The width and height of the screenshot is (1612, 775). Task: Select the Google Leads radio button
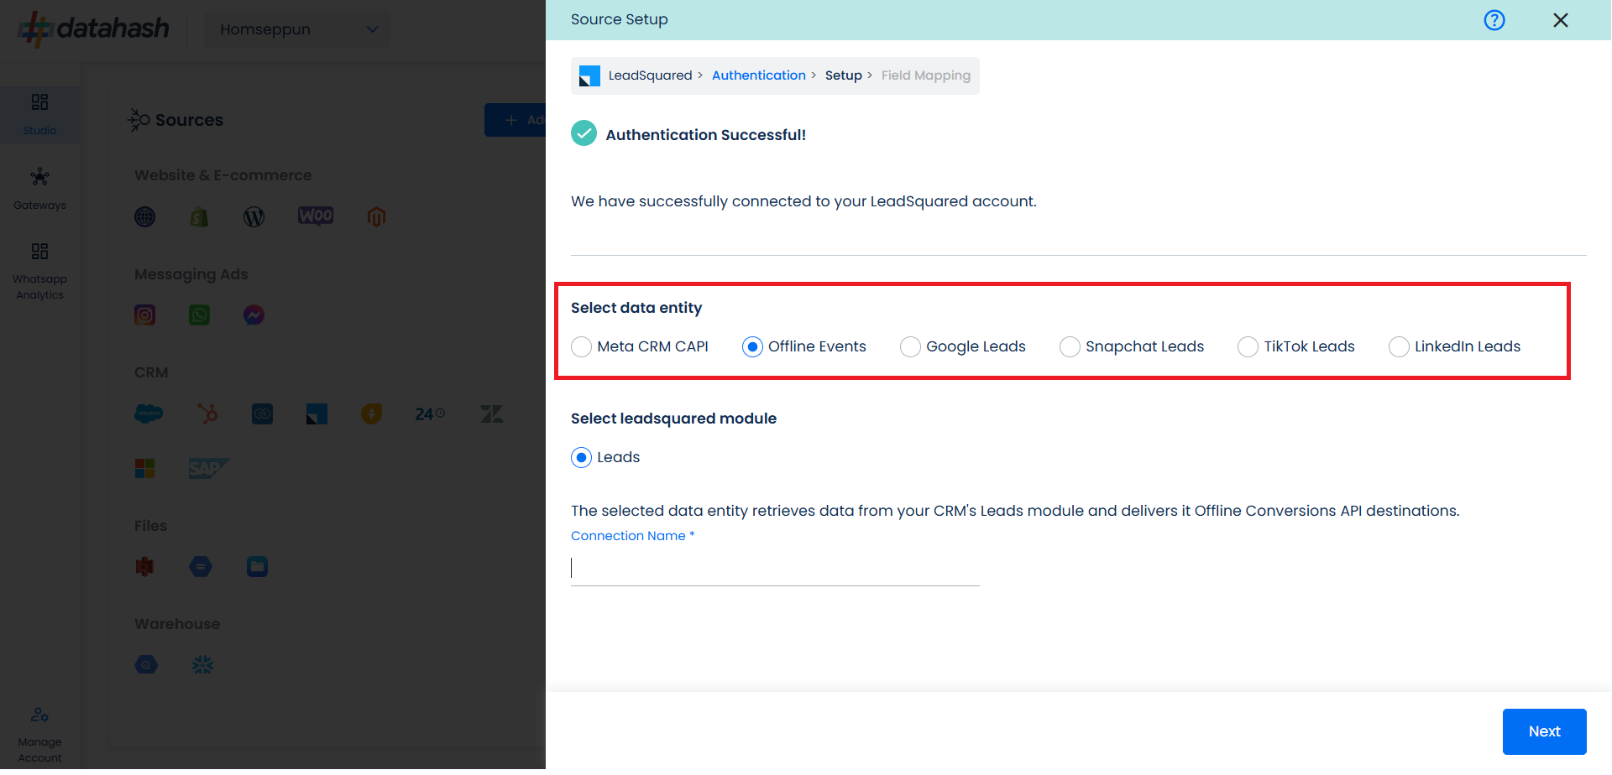(910, 347)
